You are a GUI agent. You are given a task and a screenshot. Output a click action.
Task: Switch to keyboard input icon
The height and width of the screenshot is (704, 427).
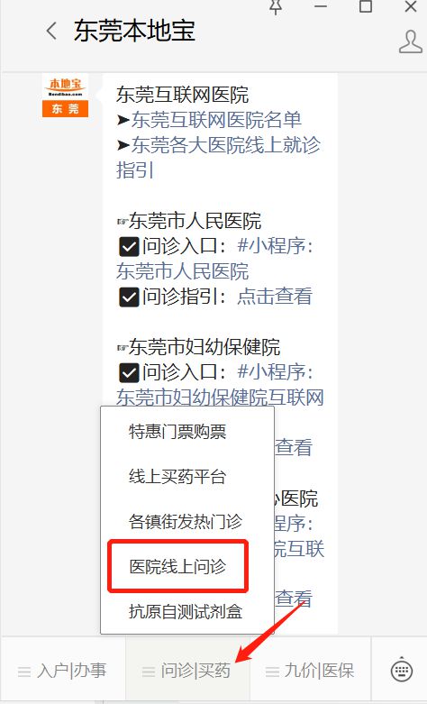[402, 671]
